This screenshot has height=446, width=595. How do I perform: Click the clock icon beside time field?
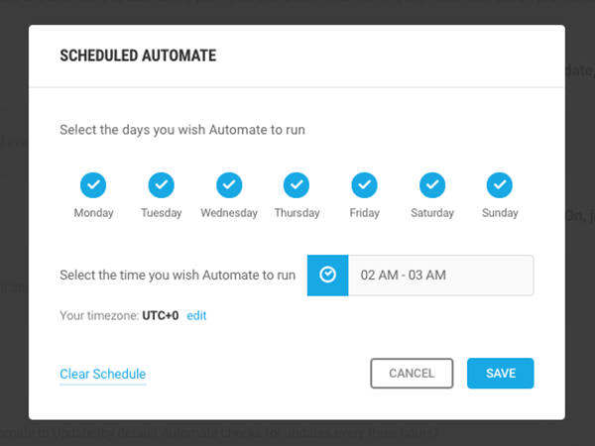(x=327, y=275)
